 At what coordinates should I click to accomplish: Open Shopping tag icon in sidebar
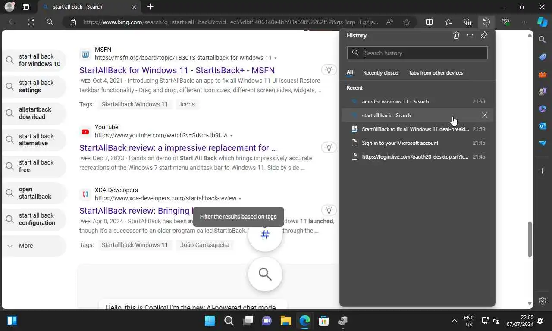pyautogui.click(x=543, y=57)
